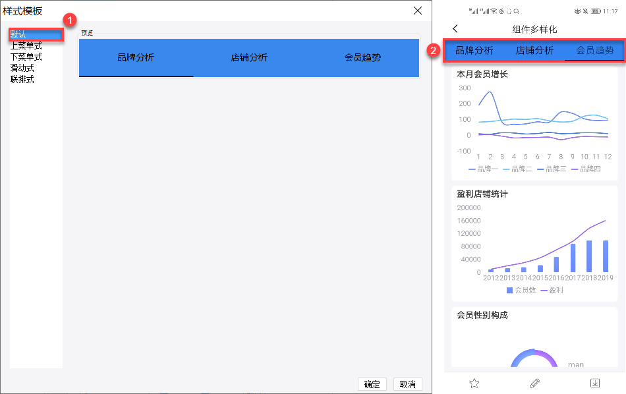The height and width of the screenshot is (394, 626).
Task: Click the 样式模板 dialog title
Action: click(22, 11)
